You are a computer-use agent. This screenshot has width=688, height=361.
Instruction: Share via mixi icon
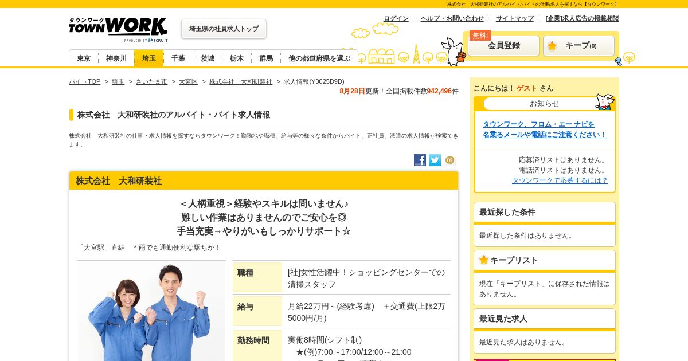click(x=449, y=160)
